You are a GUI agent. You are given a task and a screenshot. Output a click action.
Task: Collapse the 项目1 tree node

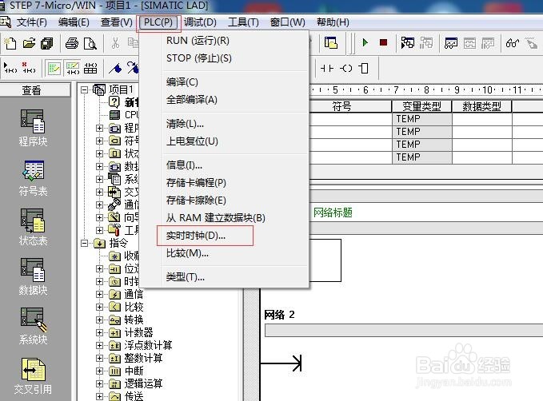pyautogui.click(x=84, y=90)
